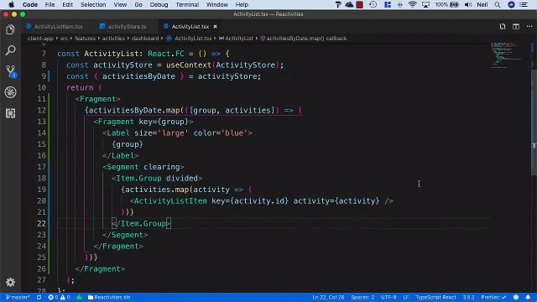Click the volume icon in menu bar

coord(468,4)
